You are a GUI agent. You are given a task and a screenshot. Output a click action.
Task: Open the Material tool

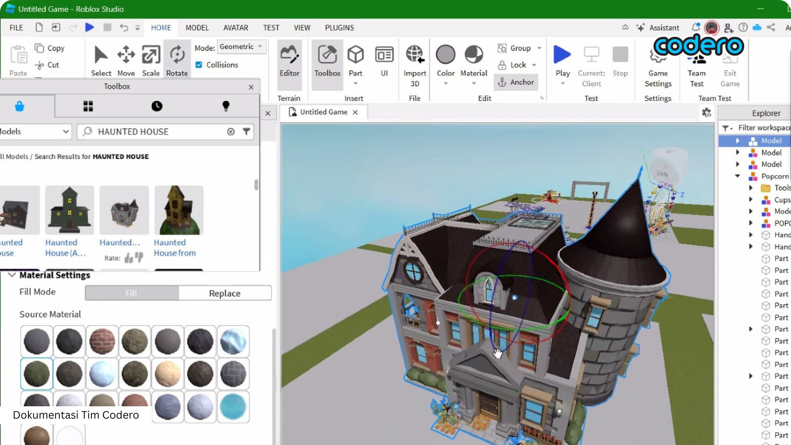(x=474, y=61)
